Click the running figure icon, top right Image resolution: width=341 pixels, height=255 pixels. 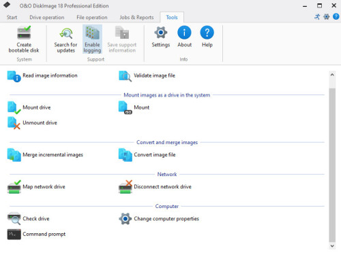(317, 16)
